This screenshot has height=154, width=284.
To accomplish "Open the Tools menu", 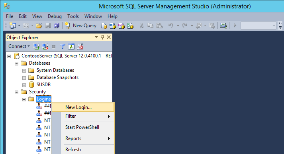I will (73, 16).
